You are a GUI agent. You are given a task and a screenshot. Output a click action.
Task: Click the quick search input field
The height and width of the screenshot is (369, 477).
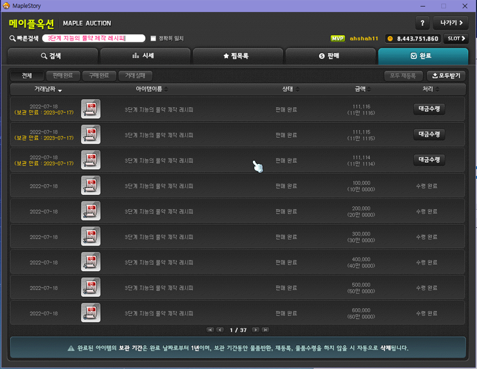94,38
